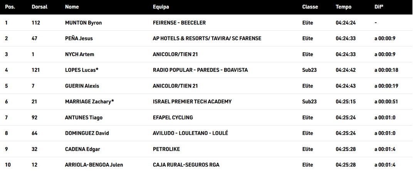Click GUERIN Alexis rider name
This screenshot has width=416, height=171.
[82, 86]
